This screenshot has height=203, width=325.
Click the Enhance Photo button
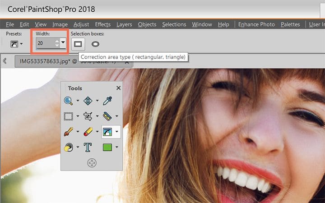point(256,24)
